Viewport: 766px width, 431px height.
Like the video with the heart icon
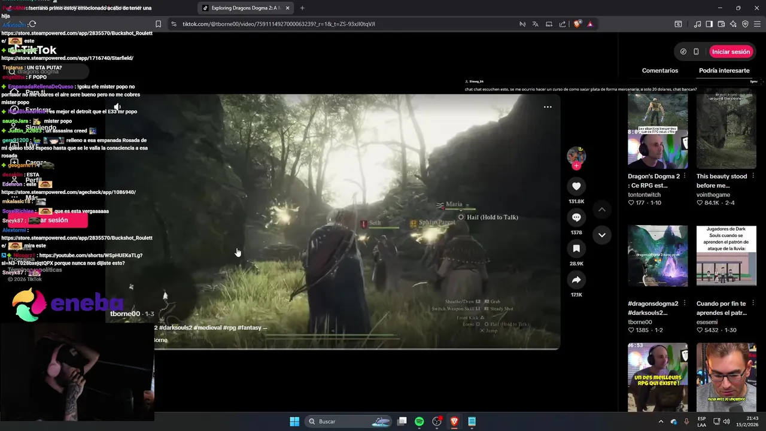coord(576,186)
